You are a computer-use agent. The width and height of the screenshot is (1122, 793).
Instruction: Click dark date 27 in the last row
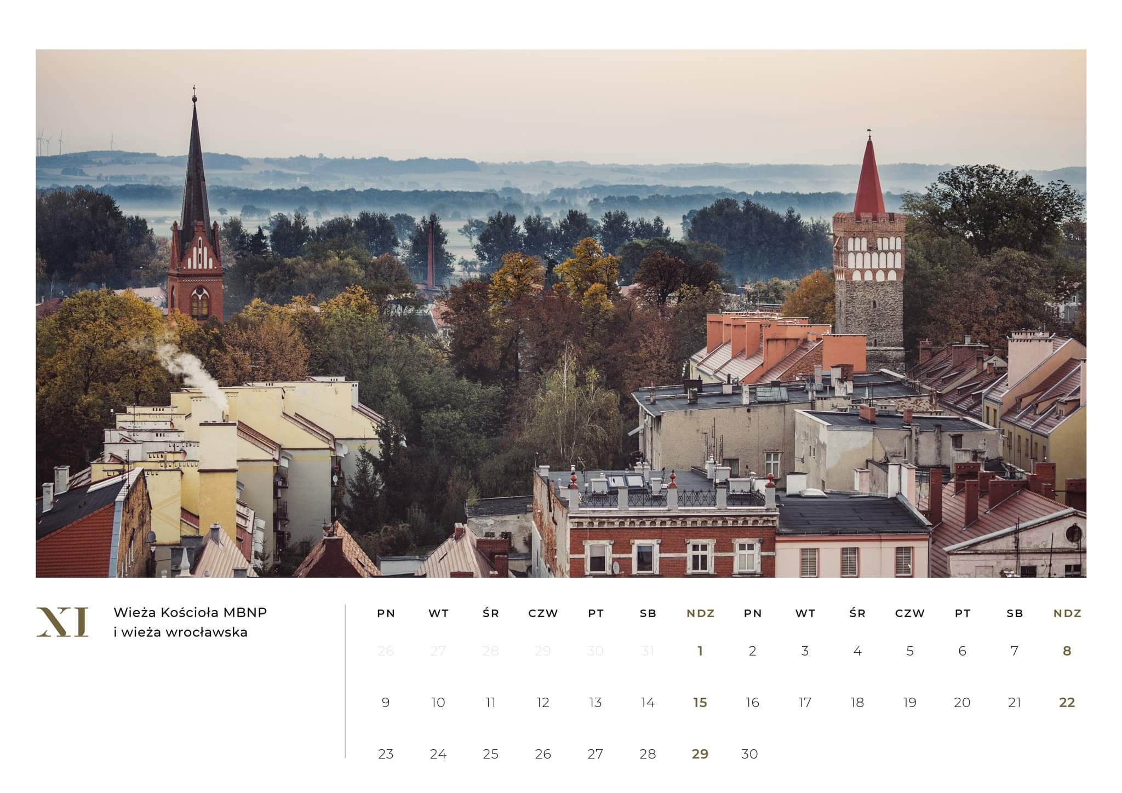point(596,754)
